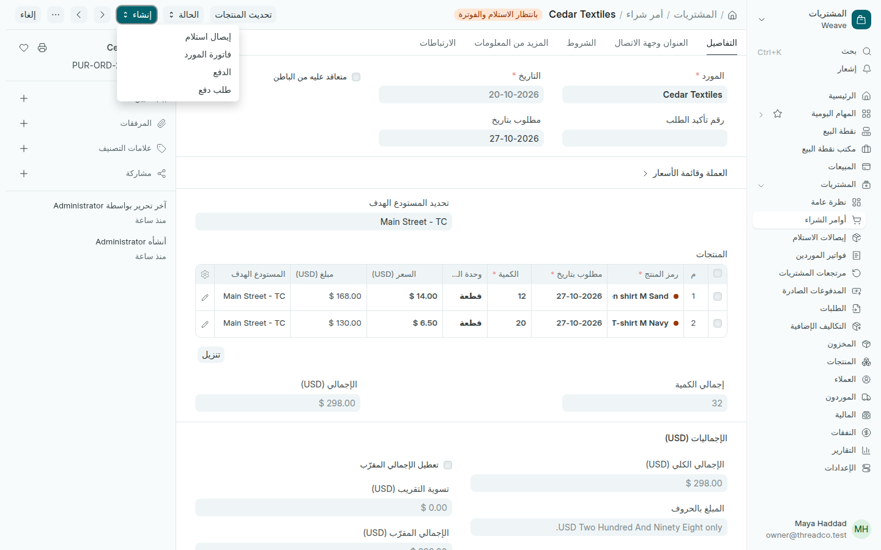
Task: Add a tag next to علامات التصنيف
Action: coord(24,148)
